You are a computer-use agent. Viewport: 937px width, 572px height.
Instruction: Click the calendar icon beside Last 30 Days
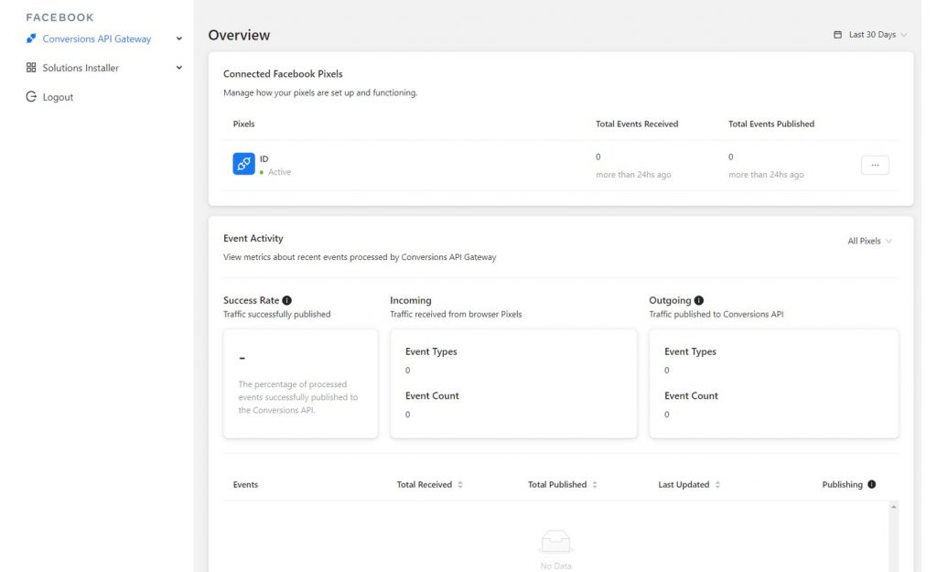(x=837, y=35)
